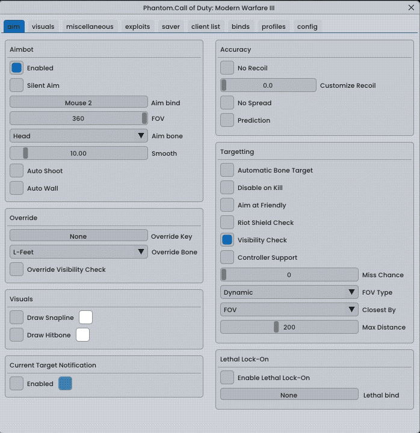Enable Override Visibility Check
Image resolution: width=420 pixels, height=433 pixels.
tap(17, 269)
